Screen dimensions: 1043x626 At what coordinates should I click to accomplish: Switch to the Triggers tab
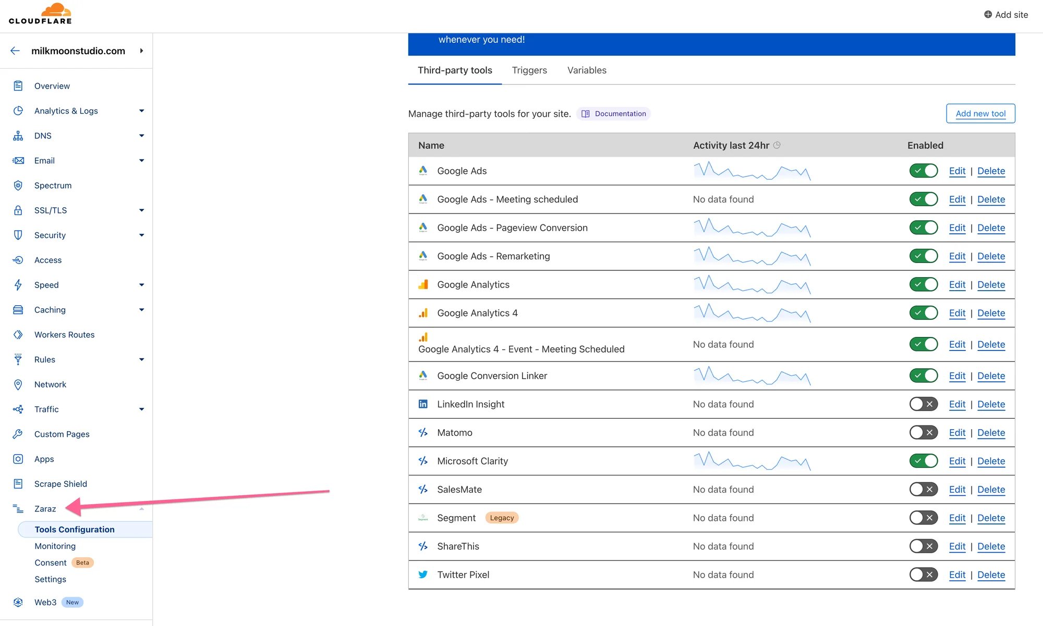(529, 70)
